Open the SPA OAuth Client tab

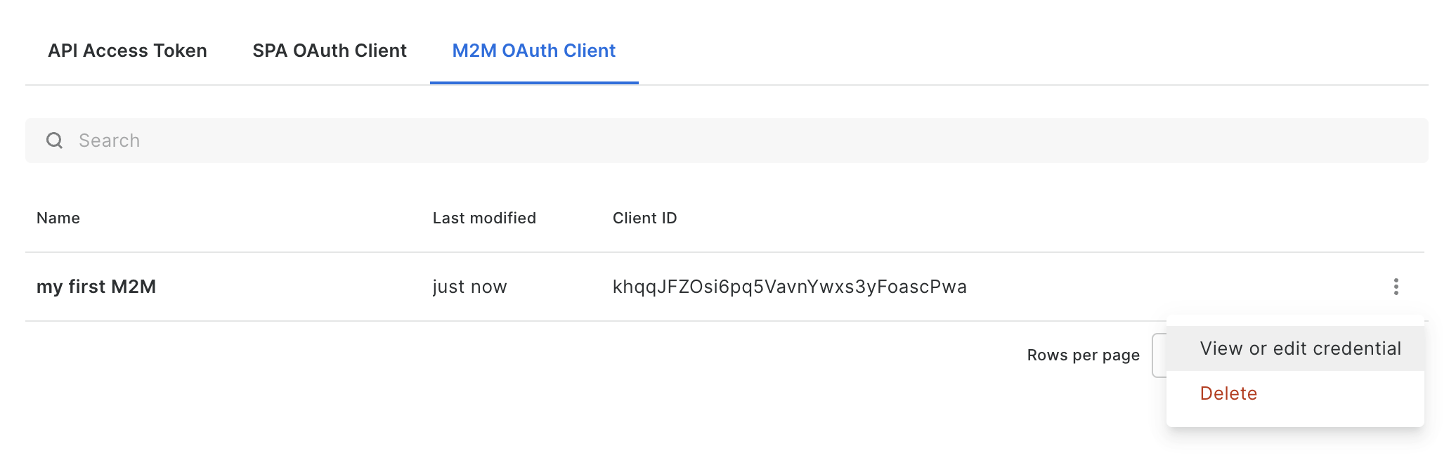click(x=330, y=51)
